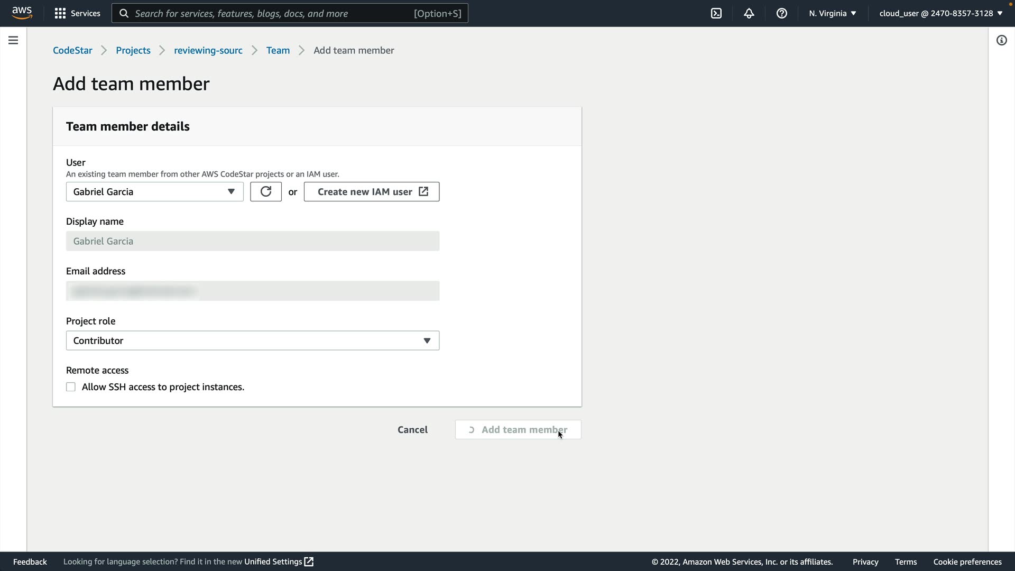Click Create new IAM user button
The height and width of the screenshot is (571, 1015).
(x=371, y=191)
